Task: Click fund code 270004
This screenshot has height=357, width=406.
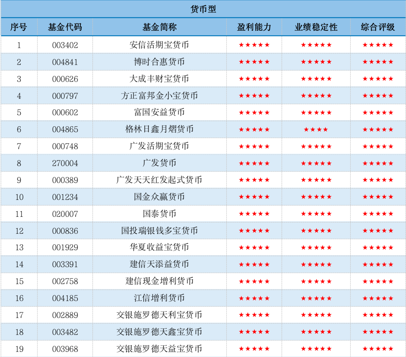Action: click(x=65, y=163)
